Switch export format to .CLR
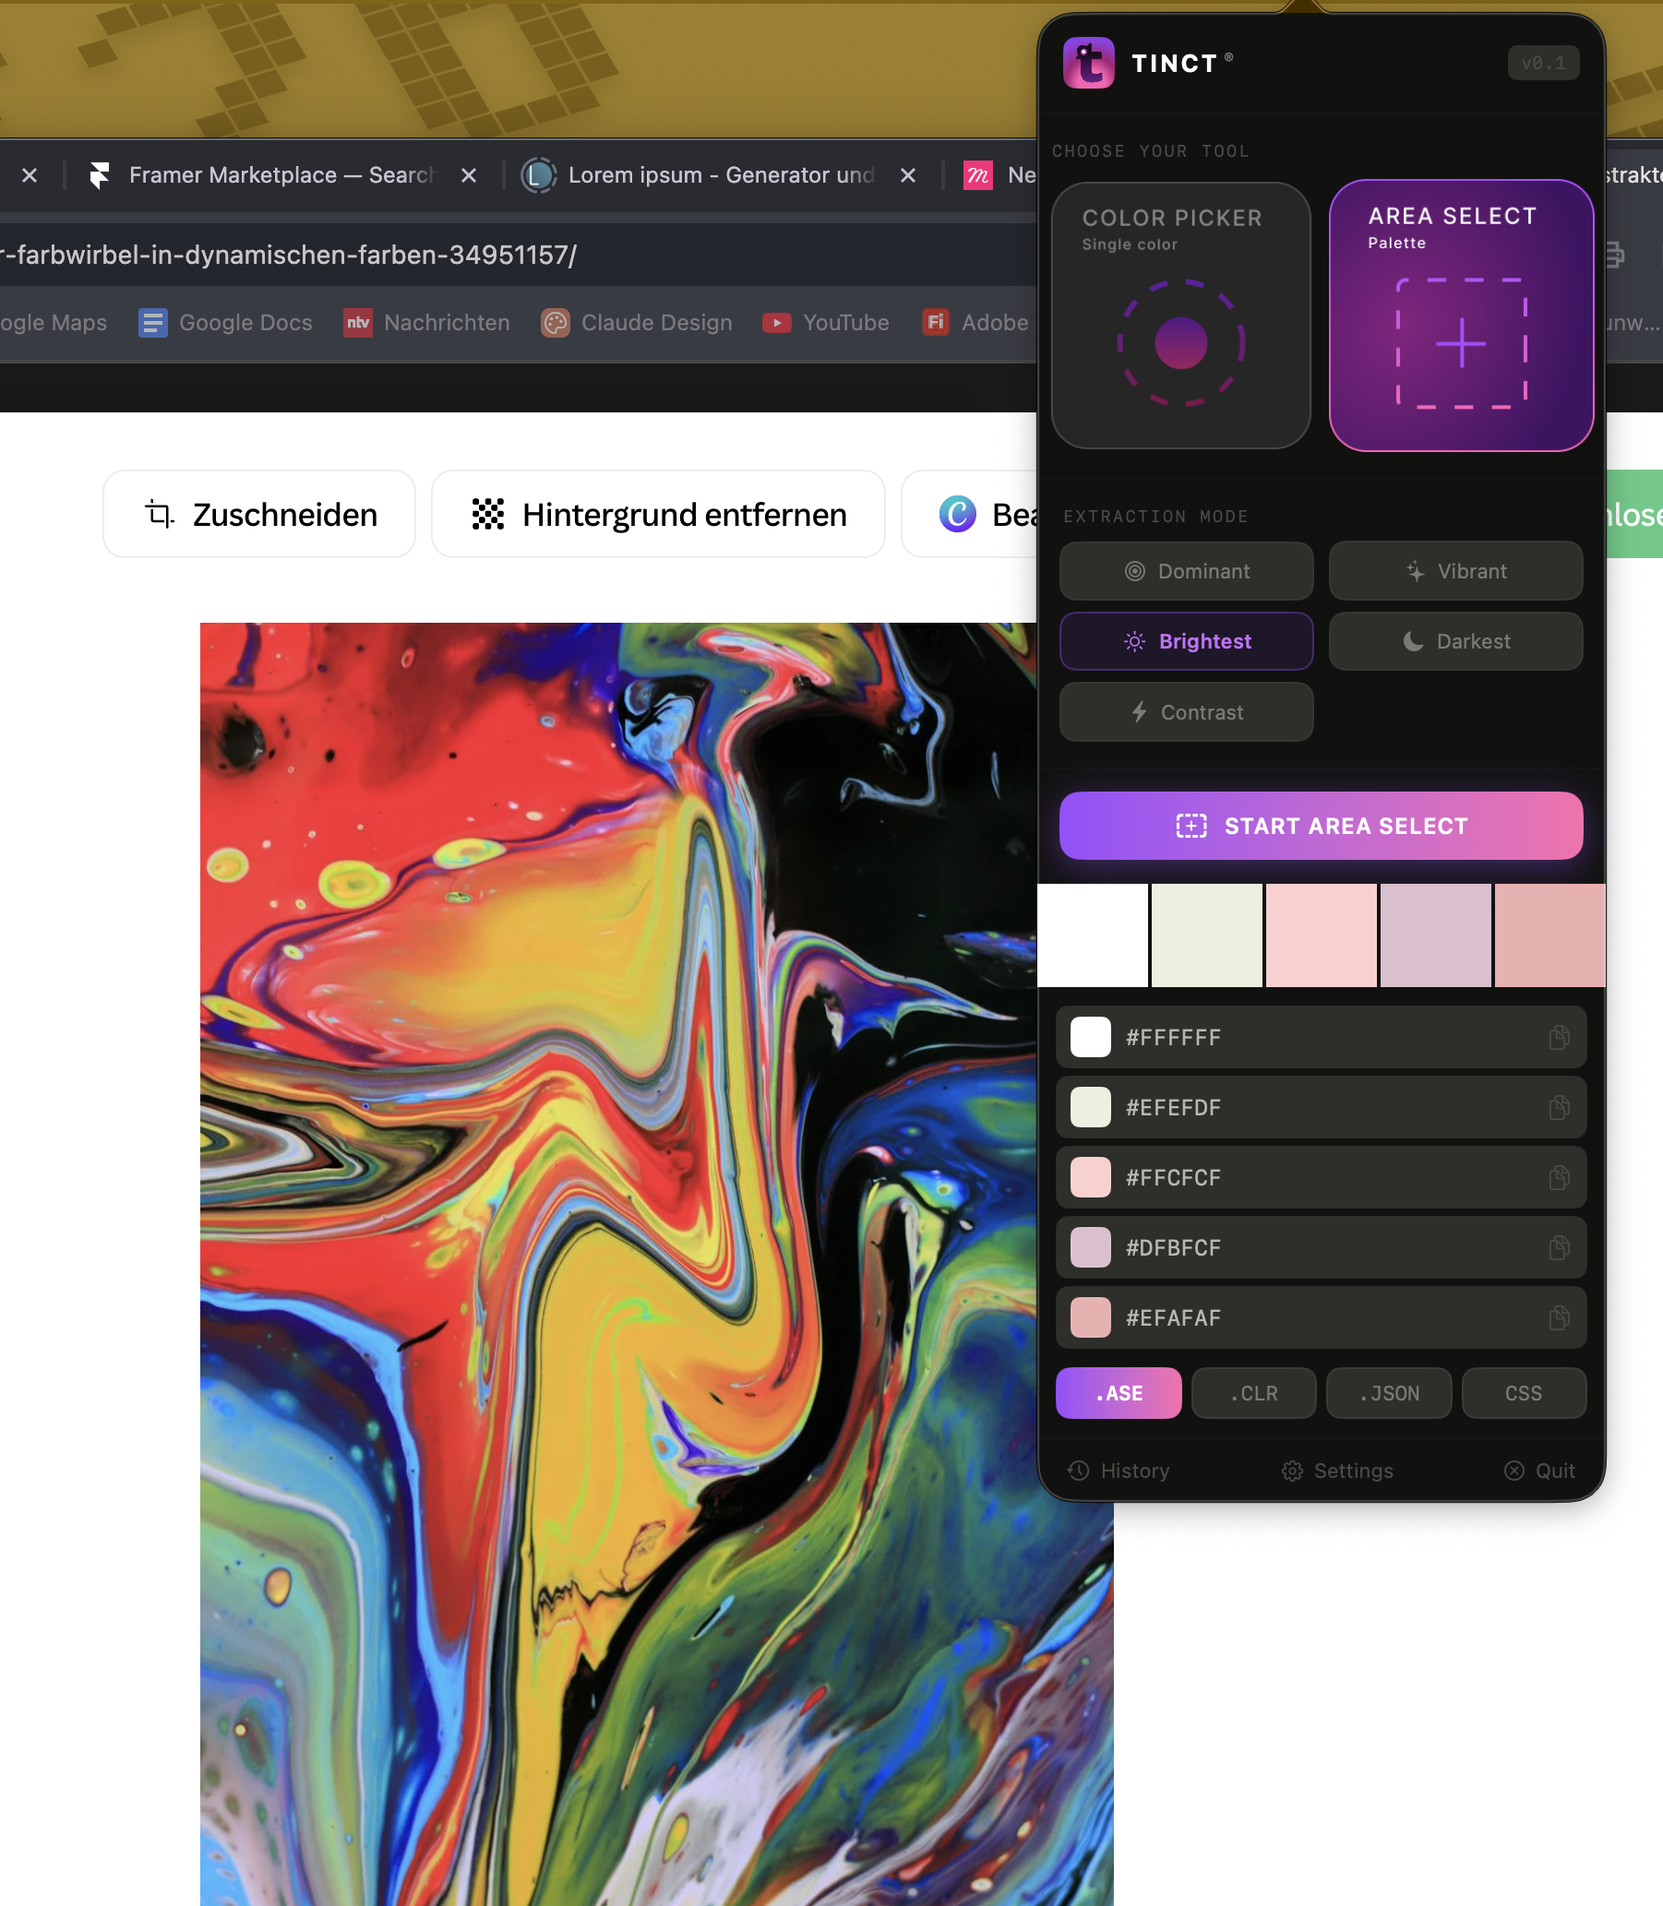This screenshot has height=1906, width=1663. click(x=1253, y=1392)
